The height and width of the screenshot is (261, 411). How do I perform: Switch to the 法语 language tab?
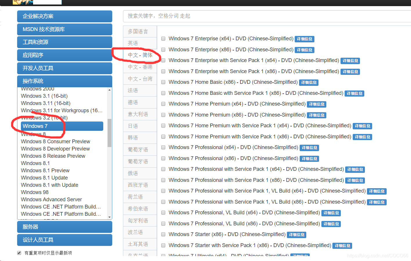(x=140, y=90)
